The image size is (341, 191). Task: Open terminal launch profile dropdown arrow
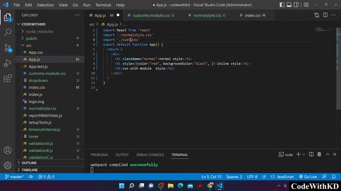click(x=304, y=154)
